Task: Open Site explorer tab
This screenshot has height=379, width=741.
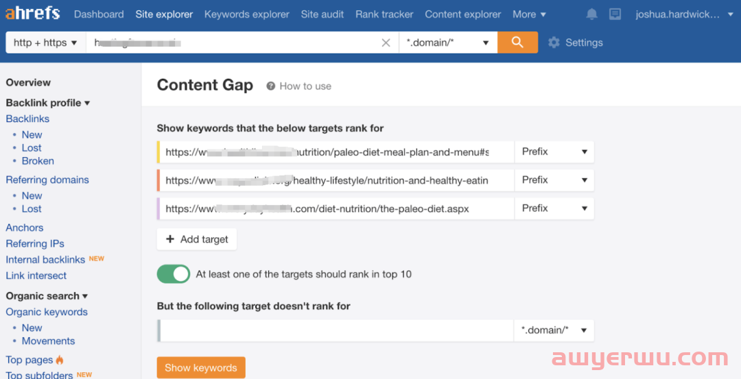Action: (164, 14)
